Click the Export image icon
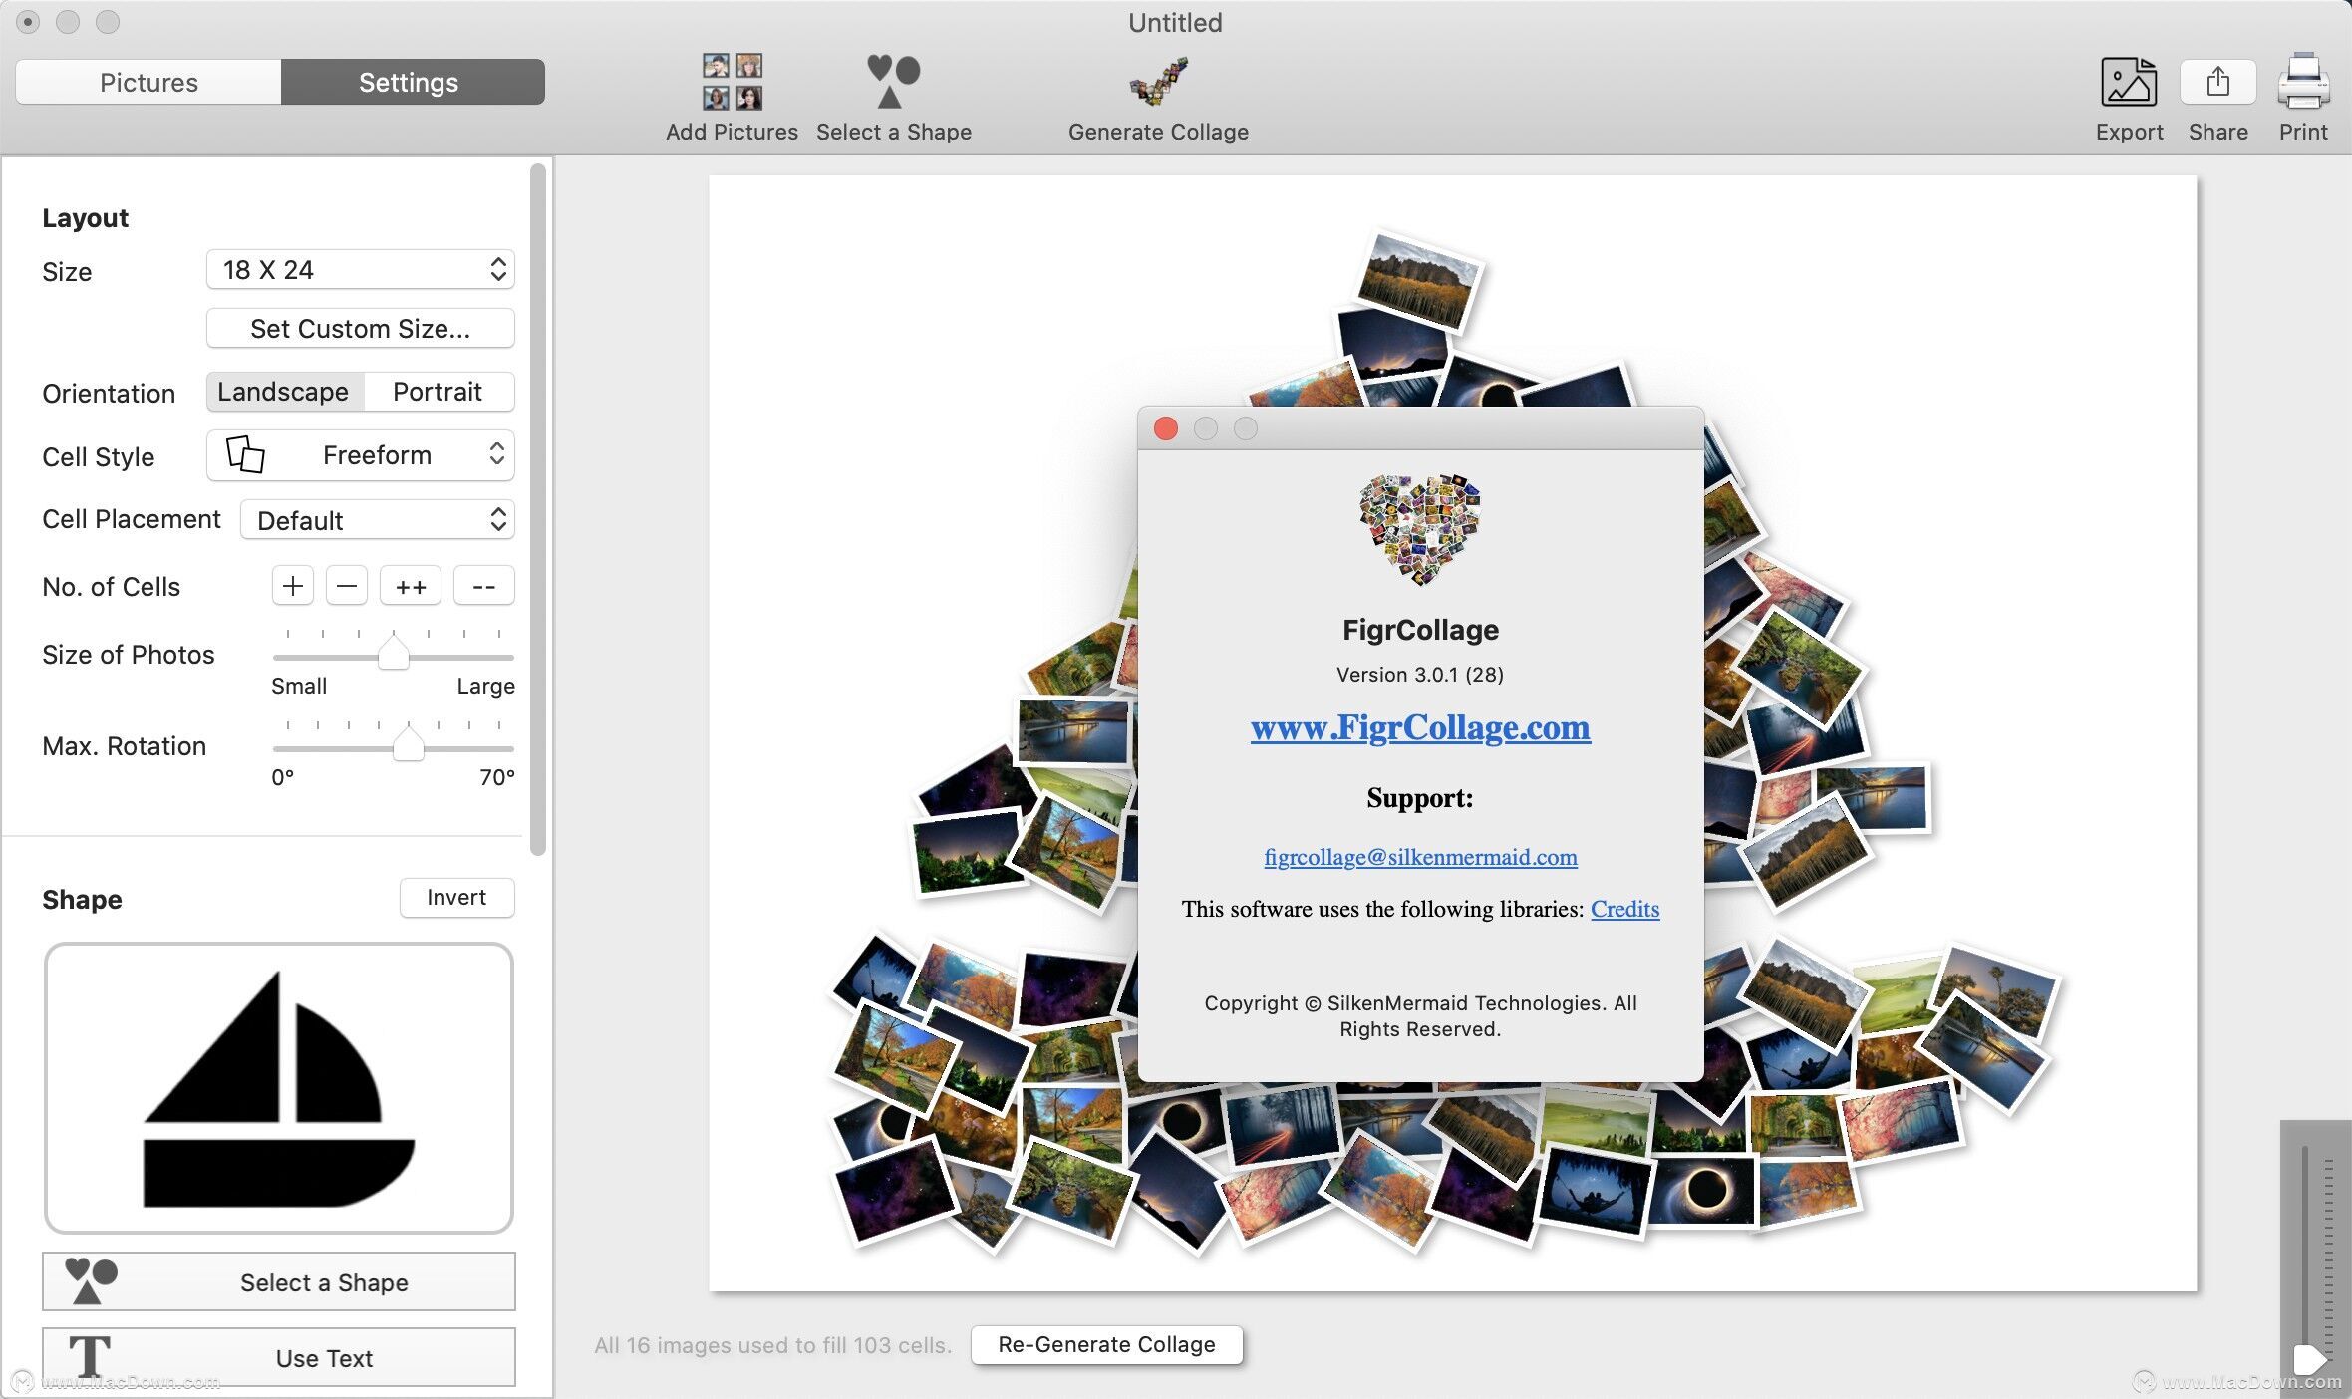Image resolution: width=2352 pixels, height=1399 pixels. pyautogui.click(x=2129, y=82)
